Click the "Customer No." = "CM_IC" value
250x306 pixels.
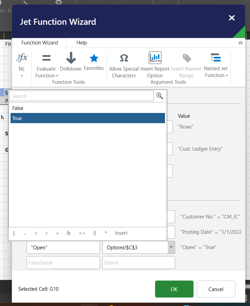click(210, 217)
